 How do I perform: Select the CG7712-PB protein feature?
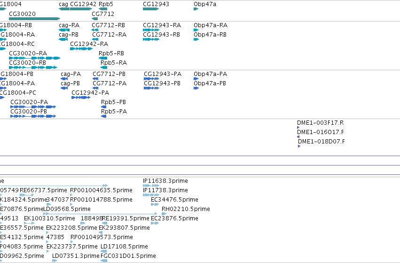point(95,79)
